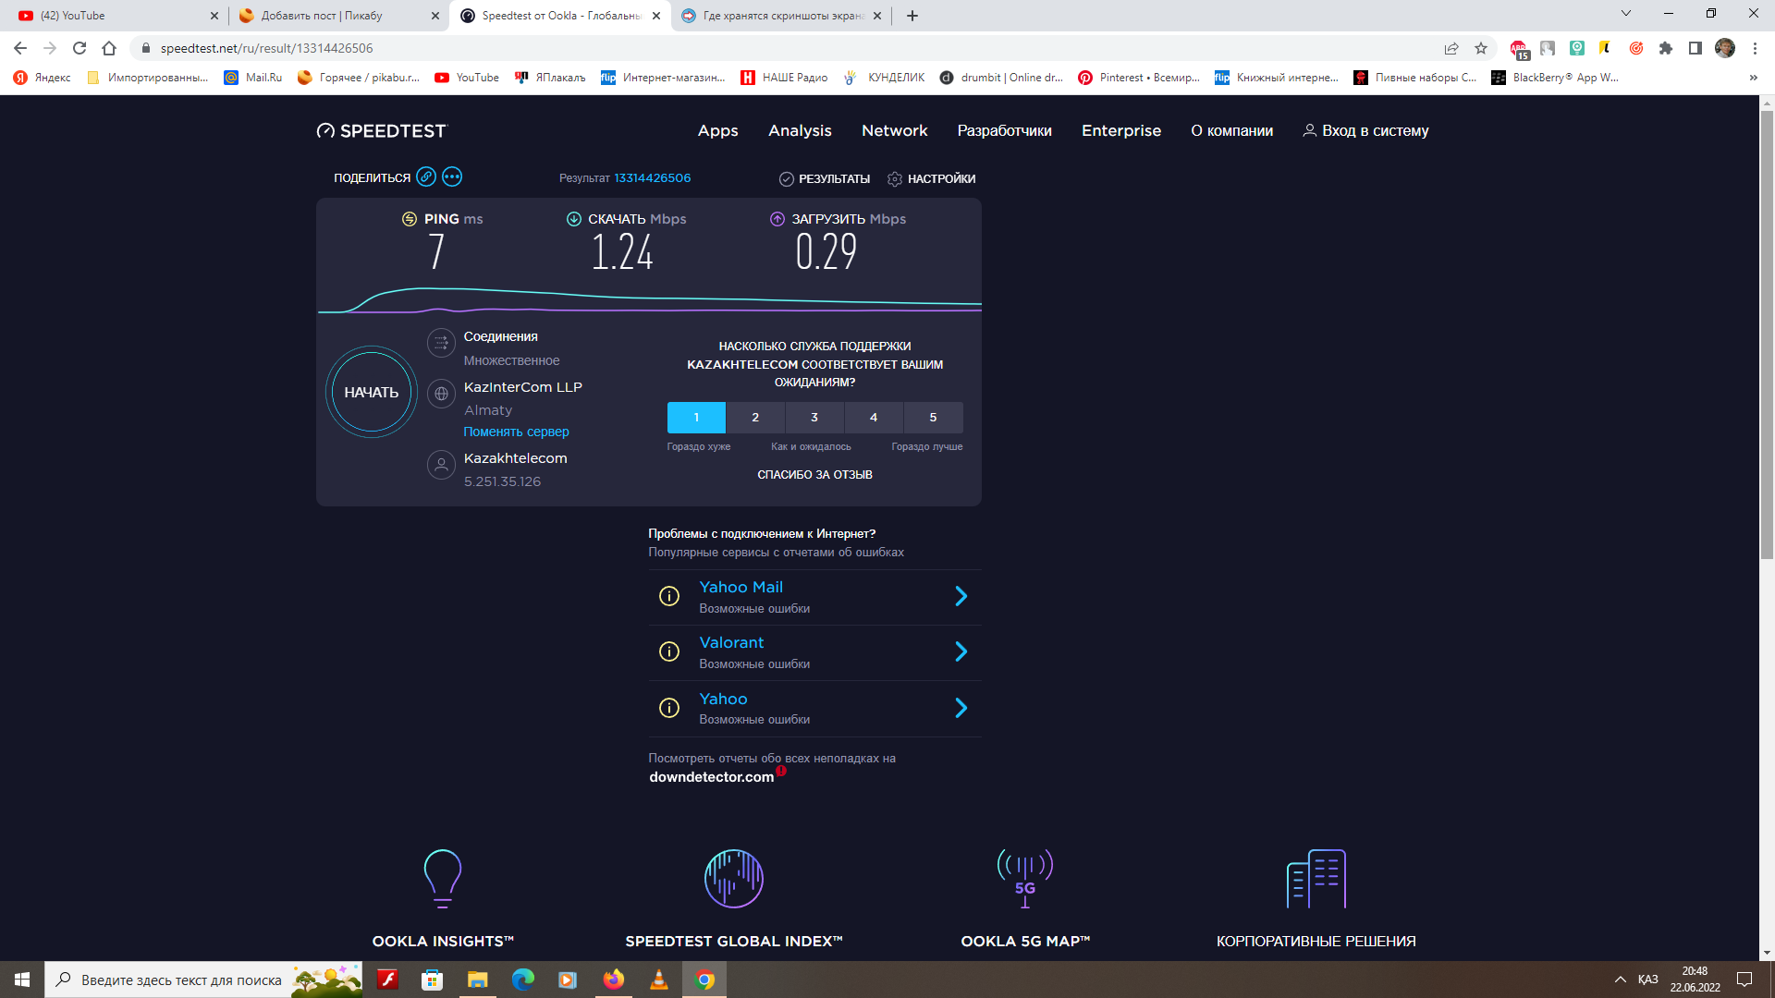Switch to Добавить пост Пикабу tab

[337, 16]
